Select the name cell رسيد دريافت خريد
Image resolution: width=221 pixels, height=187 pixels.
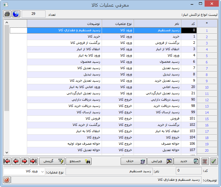pos(157,106)
